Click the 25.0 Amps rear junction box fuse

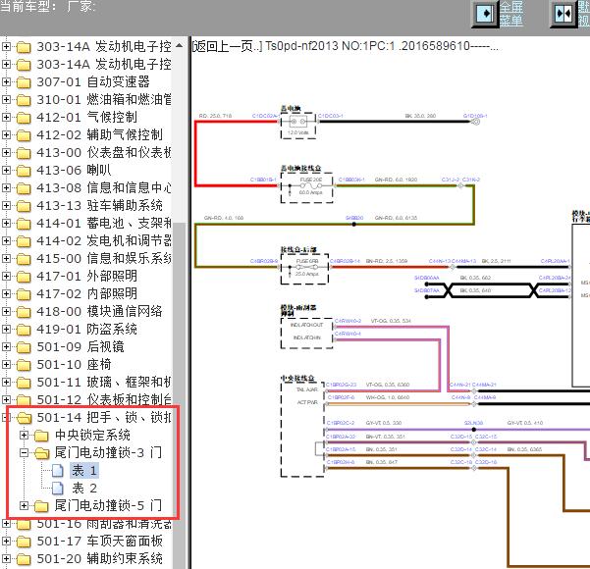(304, 269)
